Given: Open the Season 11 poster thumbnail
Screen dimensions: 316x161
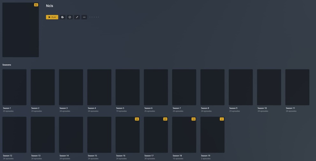Looking at the screenshot, I should 297,87.
